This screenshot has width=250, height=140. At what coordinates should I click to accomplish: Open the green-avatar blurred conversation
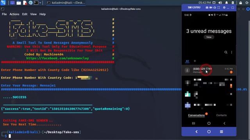pos(209,94)
